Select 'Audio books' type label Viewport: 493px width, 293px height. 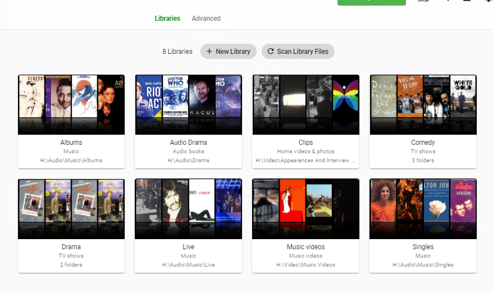point(189,152)
